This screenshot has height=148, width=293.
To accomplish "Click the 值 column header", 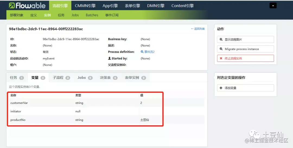I will [x=142, y=95].
